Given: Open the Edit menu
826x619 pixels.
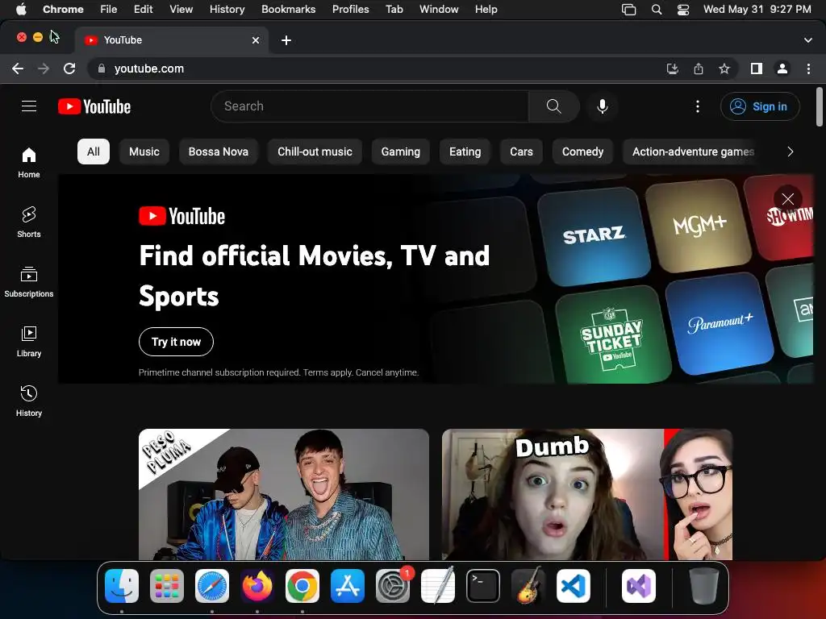Looking at the screenshot, I should [143, 10].
